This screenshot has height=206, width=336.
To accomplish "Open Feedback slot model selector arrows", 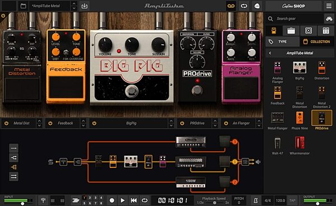I will (x=83, y=123).
